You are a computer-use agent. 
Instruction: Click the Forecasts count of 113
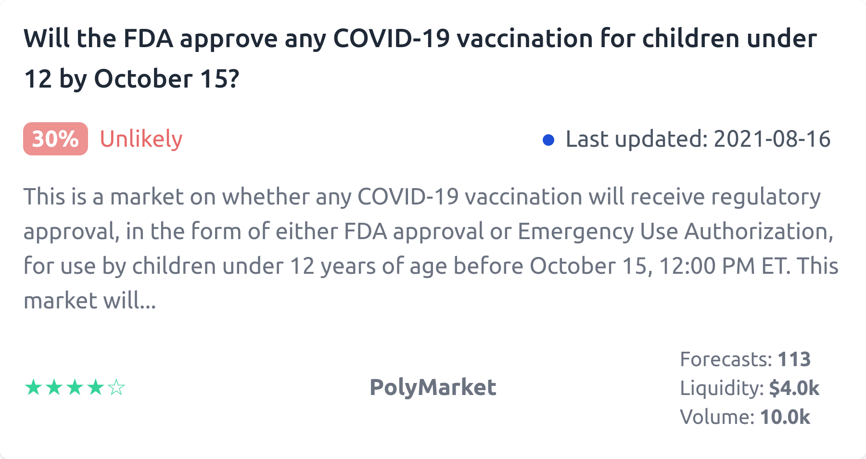(794, 359)
